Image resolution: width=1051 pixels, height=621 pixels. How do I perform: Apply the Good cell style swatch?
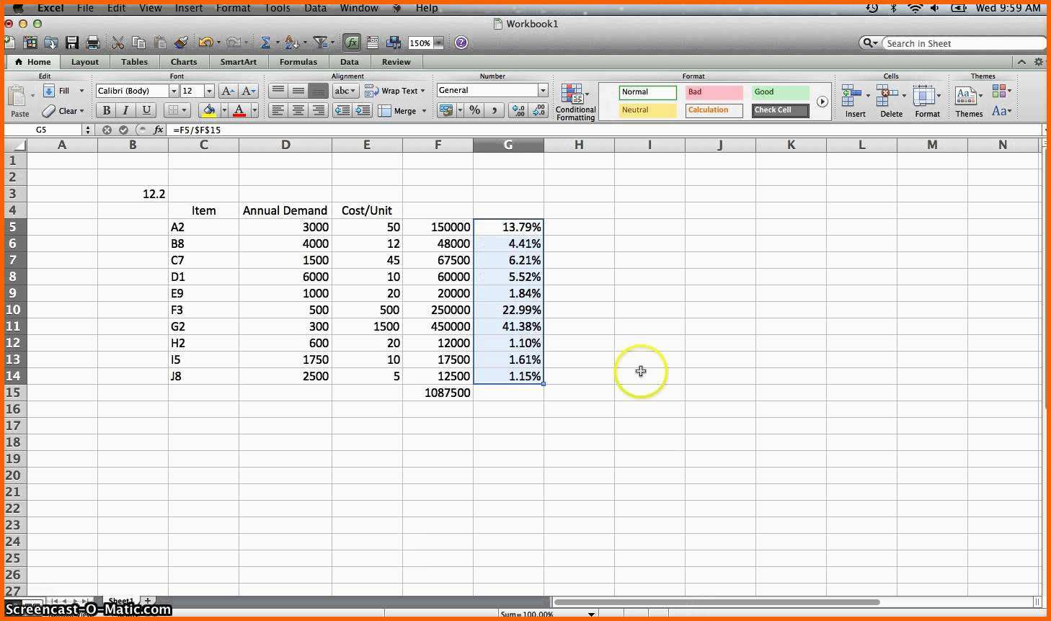[x=780, y=92]
